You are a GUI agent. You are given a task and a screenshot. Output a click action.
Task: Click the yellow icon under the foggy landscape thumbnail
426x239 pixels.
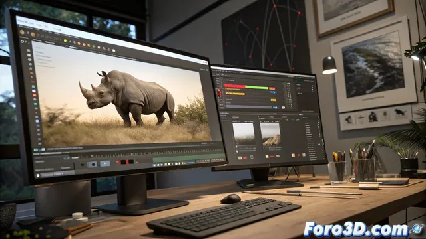[240, 158]
